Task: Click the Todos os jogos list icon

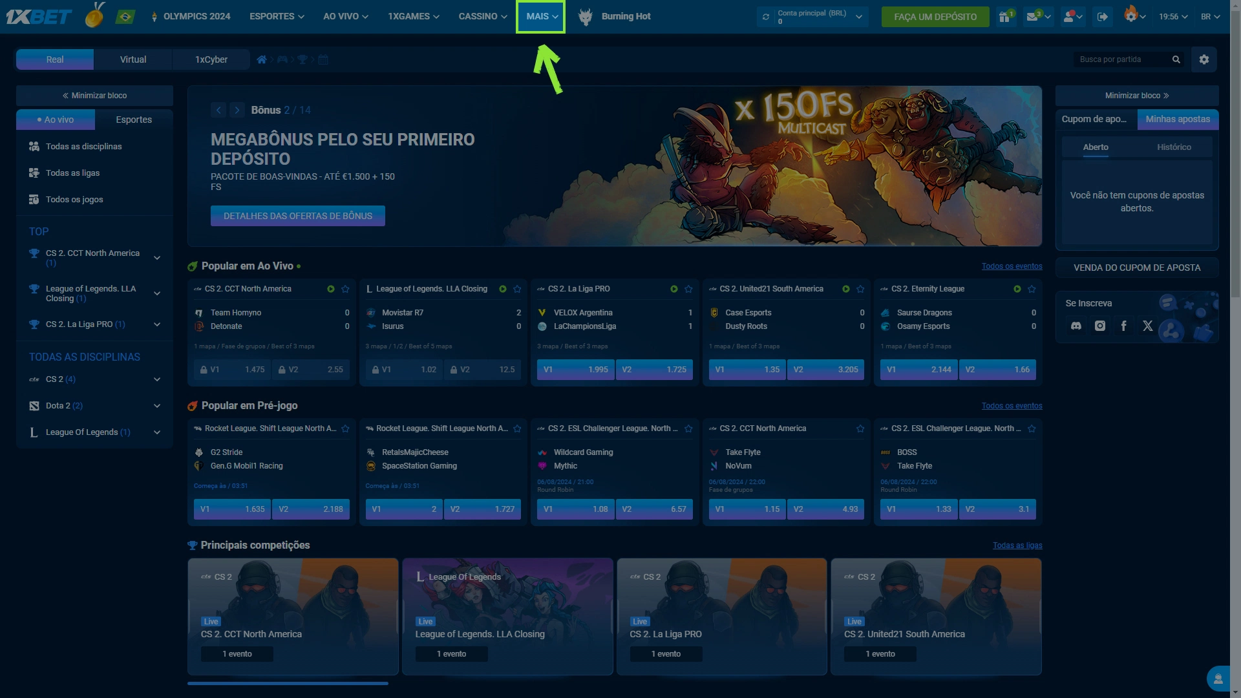Action: click(34, 200)
